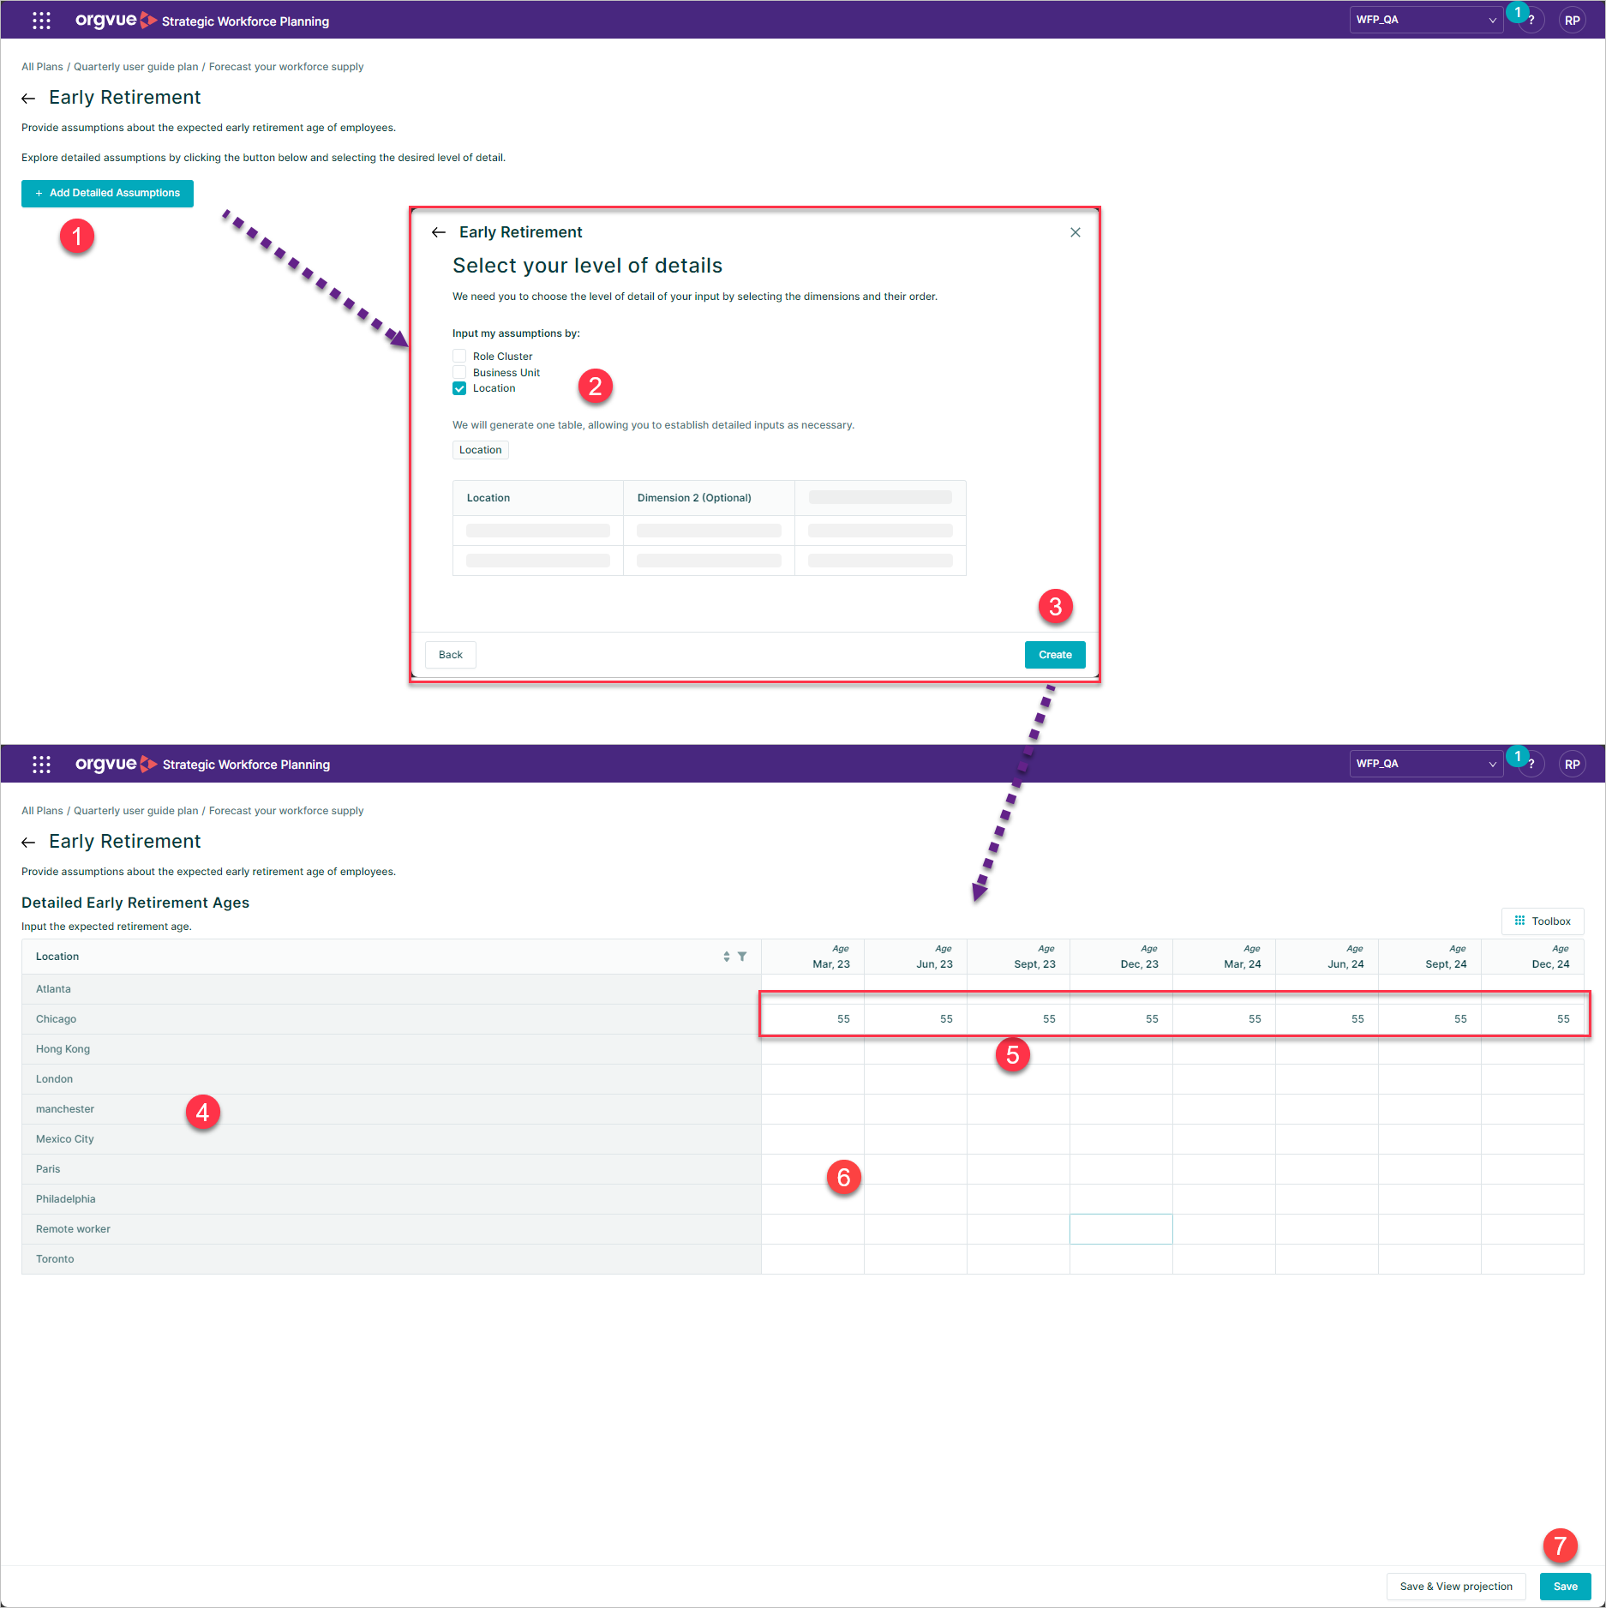Image resolution: width=1606 pixels, height=1608 pixels.
Task: Select the Toronto row label
Action: (x=55, y=1259)
